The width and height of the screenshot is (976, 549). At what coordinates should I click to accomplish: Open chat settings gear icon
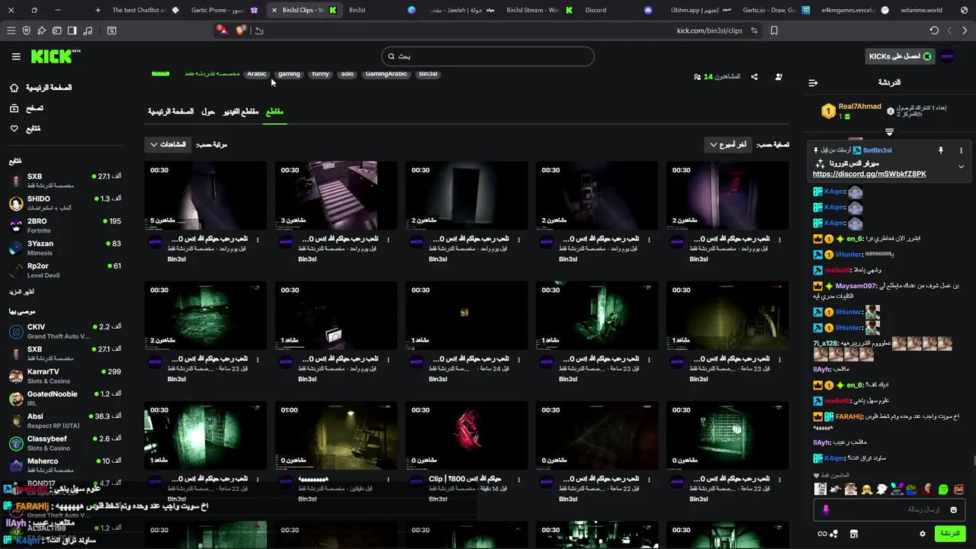click(922, 534)
